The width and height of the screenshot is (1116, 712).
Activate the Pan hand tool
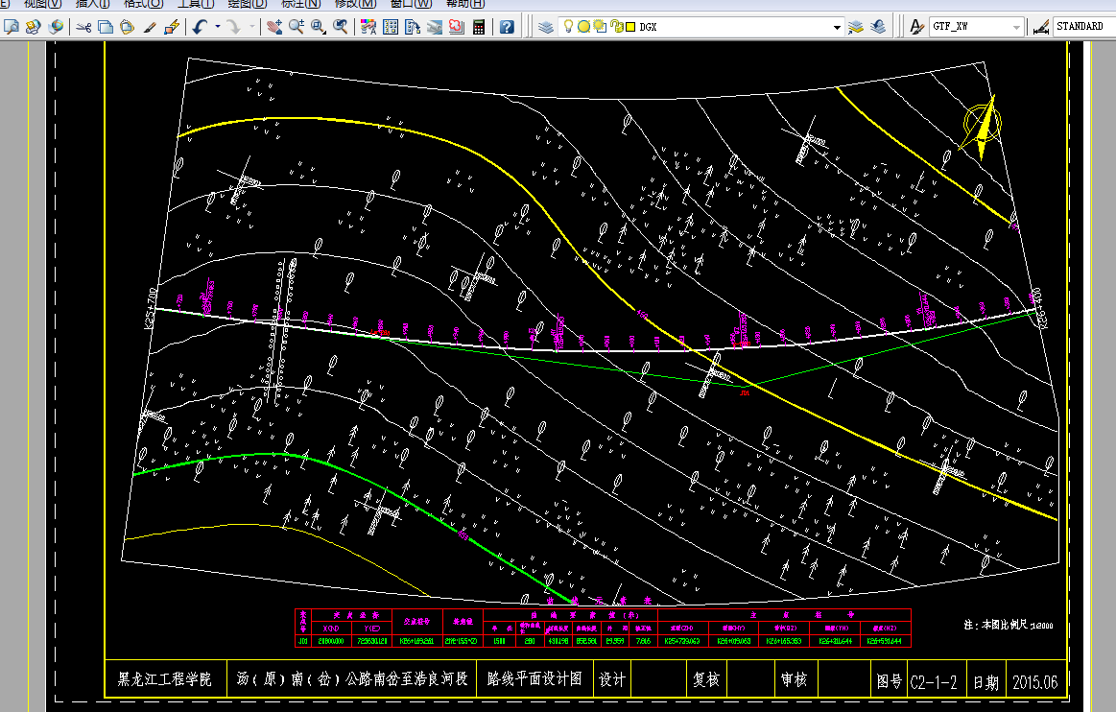pyautogui.click(x=274, y=27)
